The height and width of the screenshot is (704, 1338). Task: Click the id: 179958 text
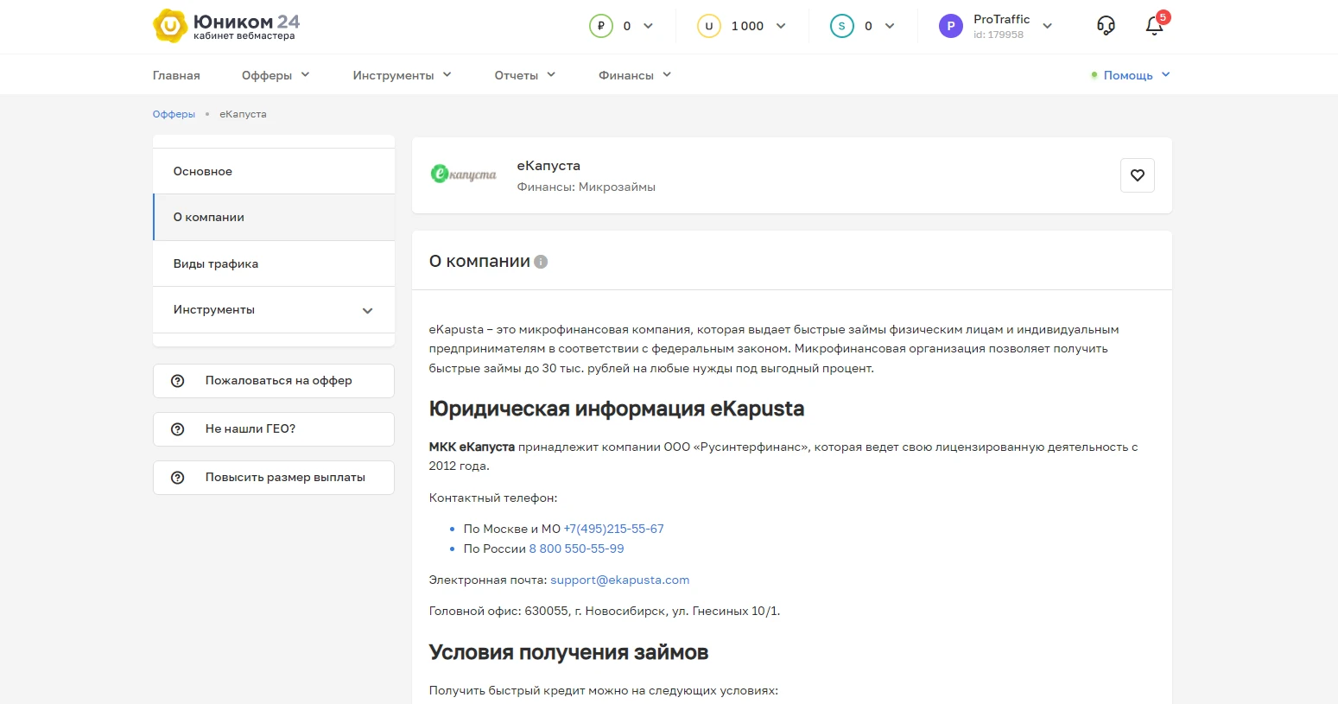pyautogui.click(x=999, y=35)
